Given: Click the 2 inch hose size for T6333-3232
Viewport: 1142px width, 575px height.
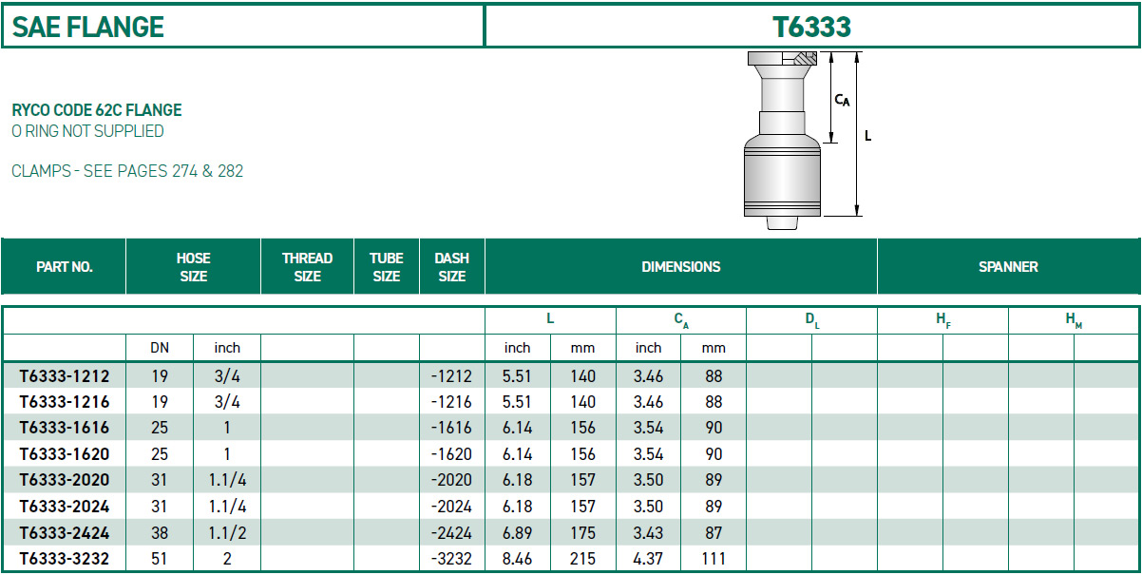Looking at the screenshot, I should (x=227, y=559).
